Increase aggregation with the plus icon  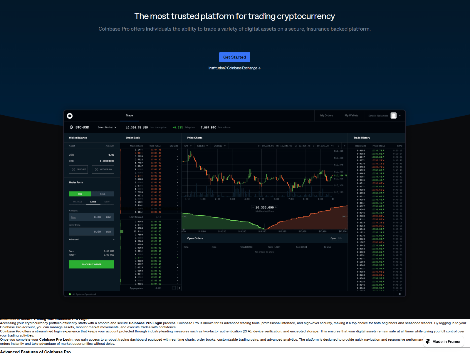point(179,288)
